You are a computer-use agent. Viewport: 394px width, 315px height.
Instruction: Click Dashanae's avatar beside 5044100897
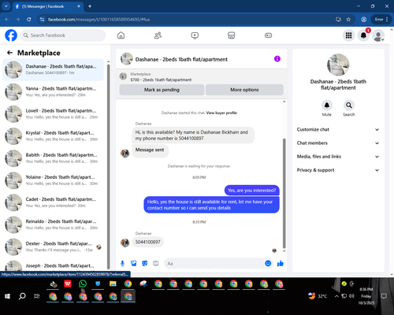[125, 243]
